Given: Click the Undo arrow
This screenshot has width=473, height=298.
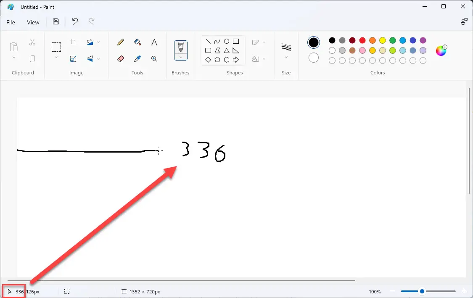Looking at the screenshot, I should tap(75, 21).
